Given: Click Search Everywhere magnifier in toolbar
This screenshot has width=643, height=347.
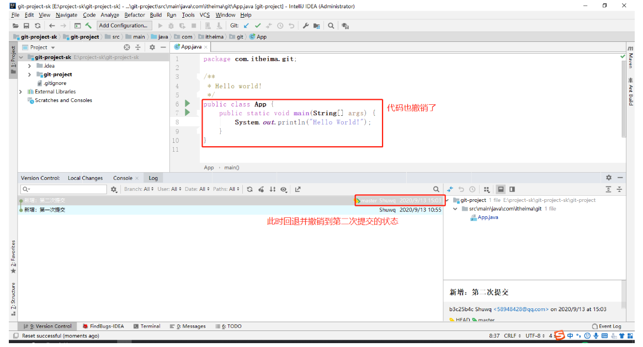Looking at the screenshot, I should click(x=331, y=25).
